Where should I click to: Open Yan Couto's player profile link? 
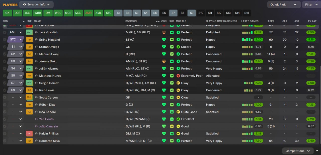pyautogui.click(x=46, y=119)
